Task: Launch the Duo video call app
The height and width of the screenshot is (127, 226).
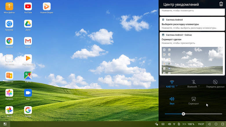Action: tap(28, 93)
